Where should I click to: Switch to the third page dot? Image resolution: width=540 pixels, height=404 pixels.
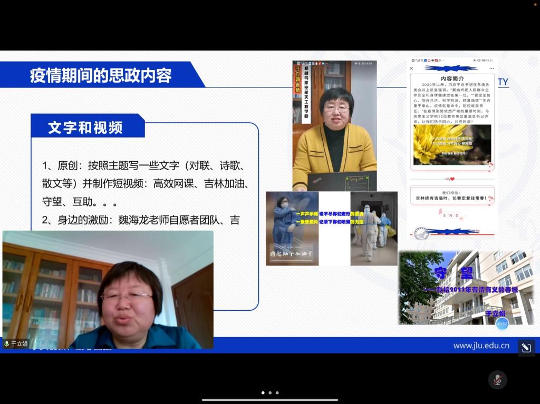point(277,392)
